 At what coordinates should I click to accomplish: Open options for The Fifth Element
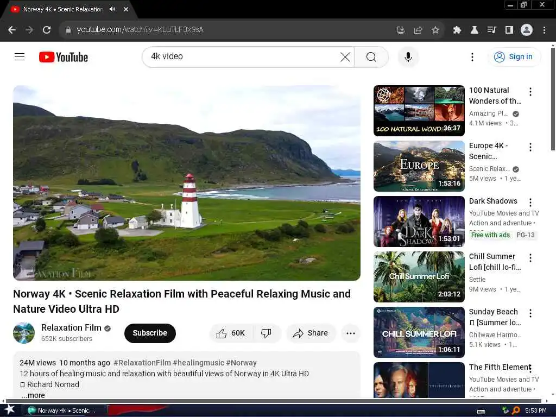530,369
